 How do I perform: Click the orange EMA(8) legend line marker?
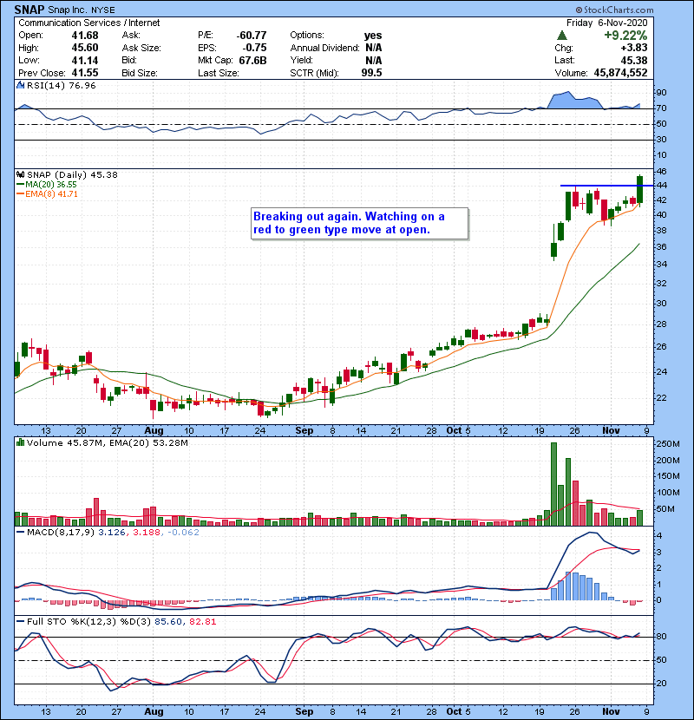(20, 193)
